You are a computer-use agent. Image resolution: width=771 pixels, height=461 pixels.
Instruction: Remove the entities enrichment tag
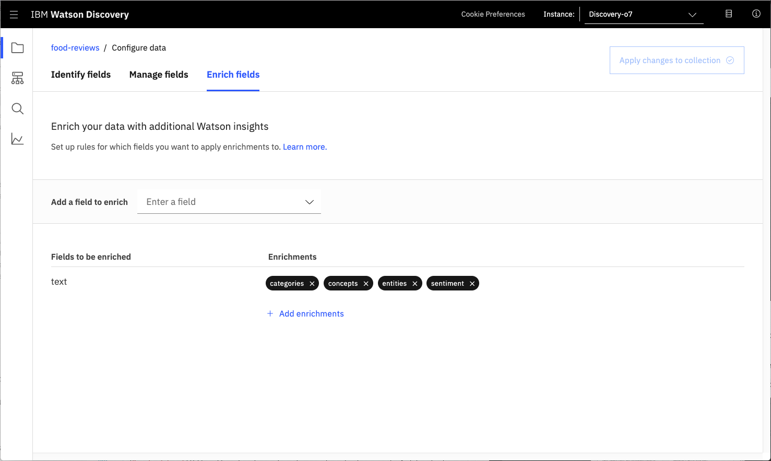point(415,284)
